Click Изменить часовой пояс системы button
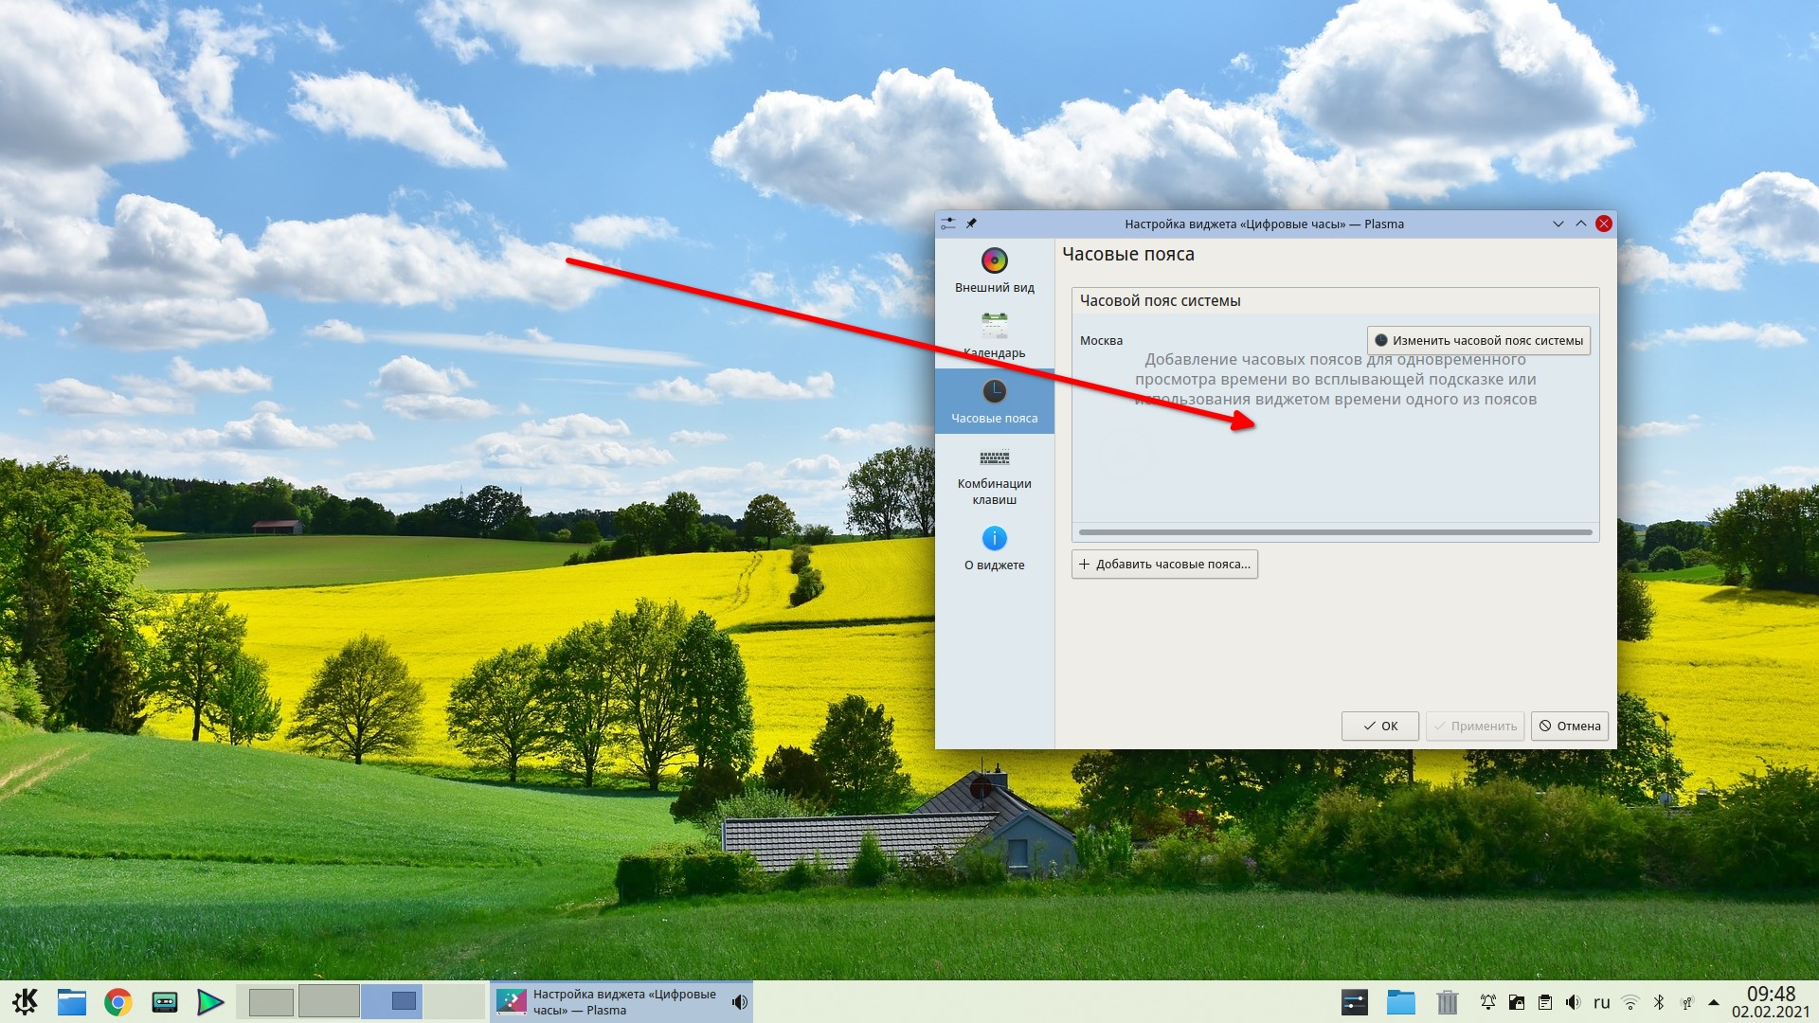This screenshot has height=1023, width=1819. (1478, 340)
